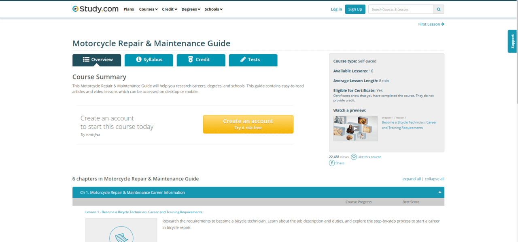
Task: Play the preview video thumbnail
Action: 355,128
